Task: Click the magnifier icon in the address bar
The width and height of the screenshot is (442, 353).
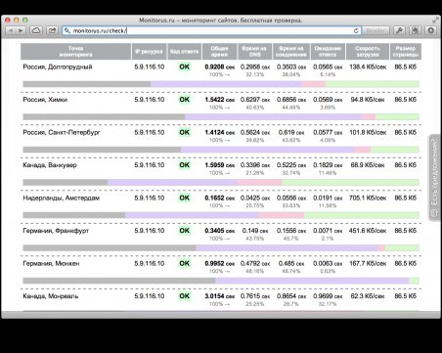Action: click(x=66, y=30)
